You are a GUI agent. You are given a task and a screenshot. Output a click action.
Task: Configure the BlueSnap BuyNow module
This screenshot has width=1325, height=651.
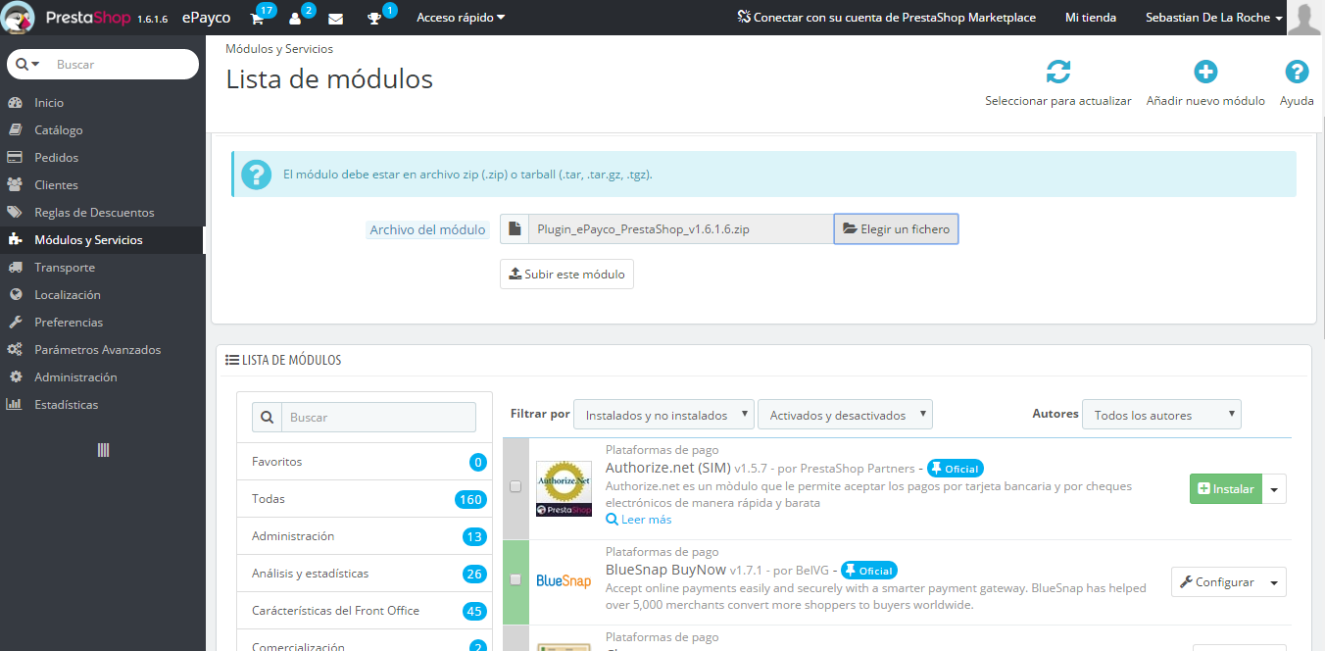(1217, 582)
